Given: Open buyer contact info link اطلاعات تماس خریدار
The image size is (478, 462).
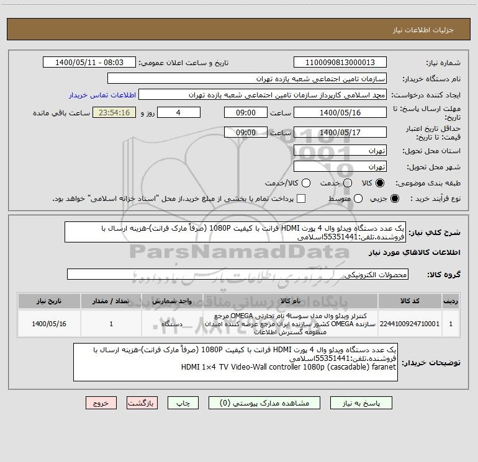Looking at the screenshot, I should coord(102,95).
